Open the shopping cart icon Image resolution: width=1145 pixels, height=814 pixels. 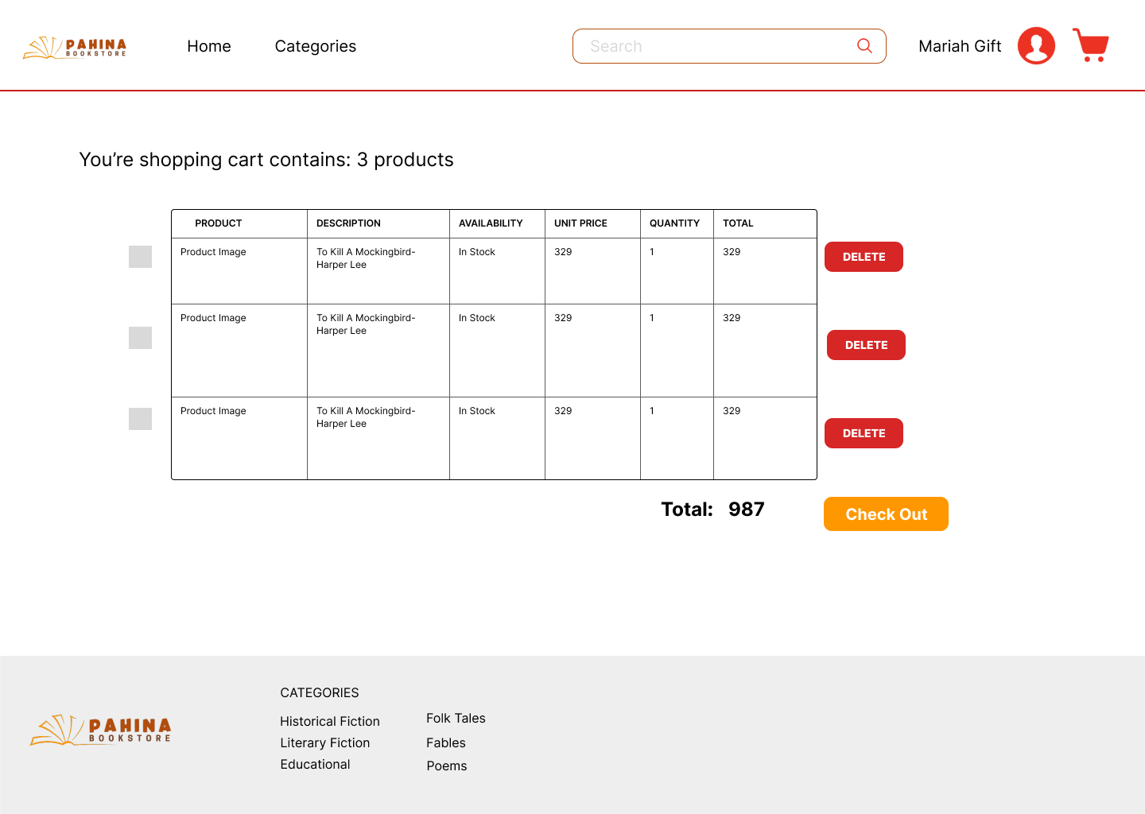click(x=1091, y=45)
